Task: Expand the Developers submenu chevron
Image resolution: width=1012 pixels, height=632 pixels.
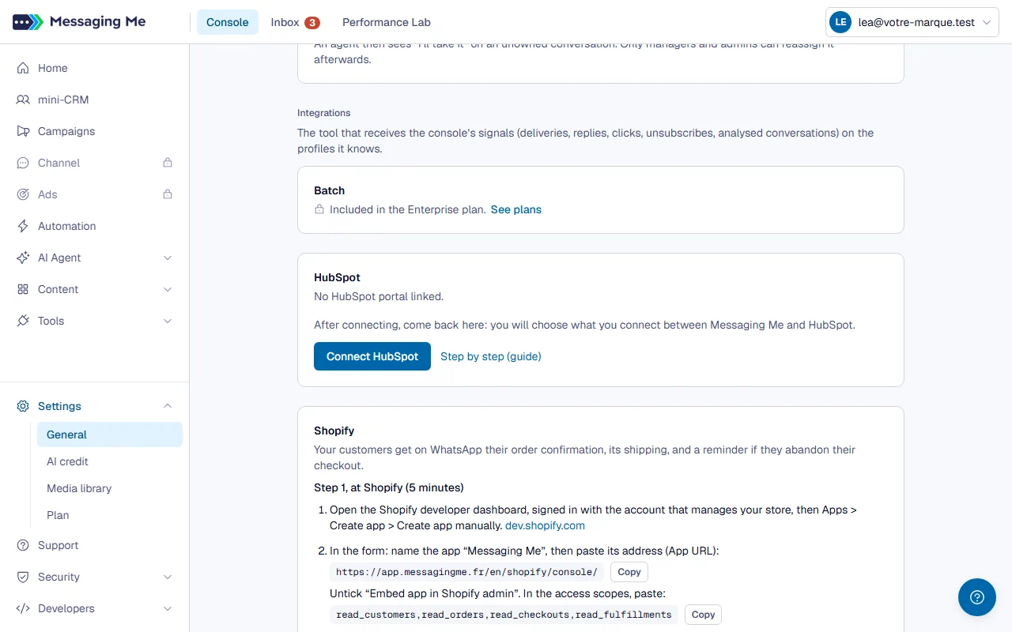Action: tap(168, 608)
